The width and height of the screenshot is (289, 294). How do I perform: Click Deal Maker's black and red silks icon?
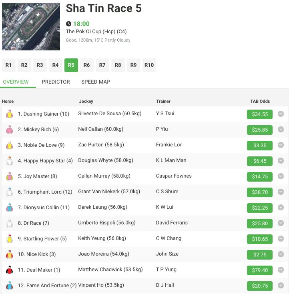[x=9, y=270]
